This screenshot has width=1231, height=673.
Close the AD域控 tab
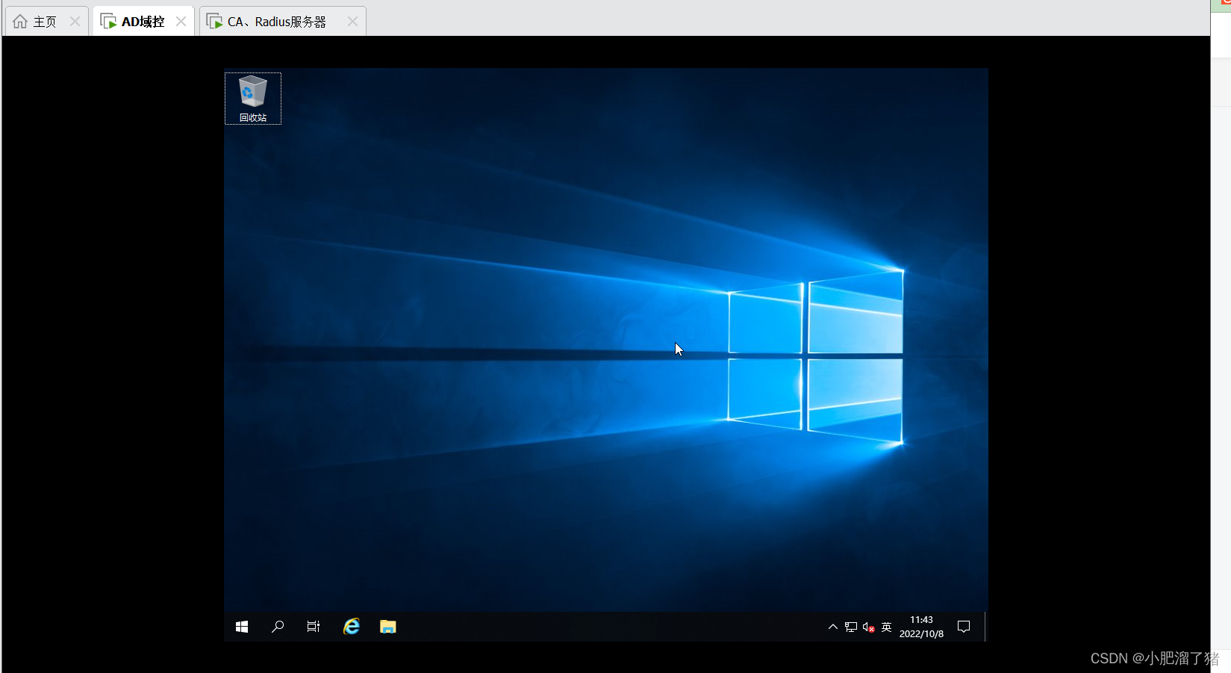coord(181,22)
